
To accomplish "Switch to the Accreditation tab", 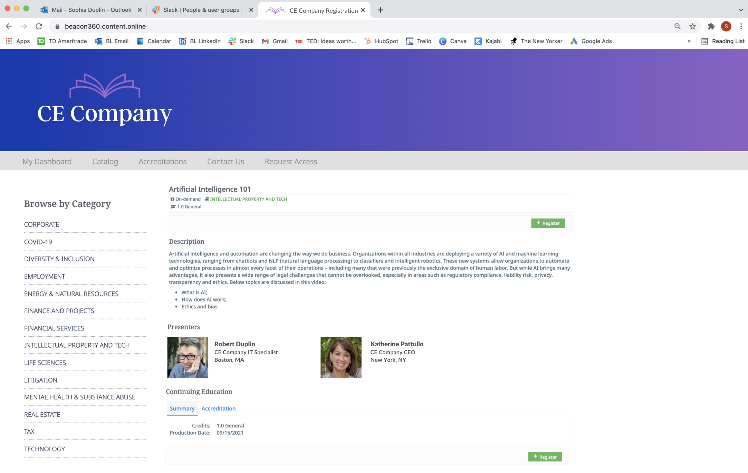I will coord(219,408).
